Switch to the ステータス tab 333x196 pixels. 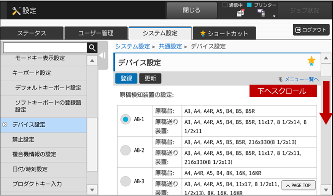(32, 33)
